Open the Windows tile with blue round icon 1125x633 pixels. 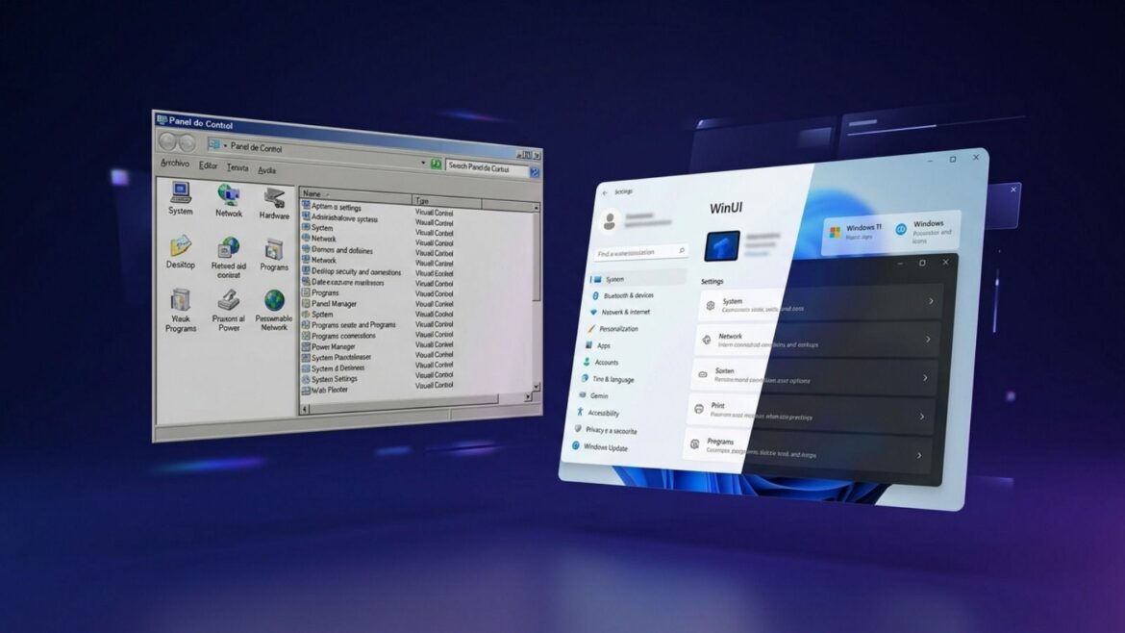926,232
